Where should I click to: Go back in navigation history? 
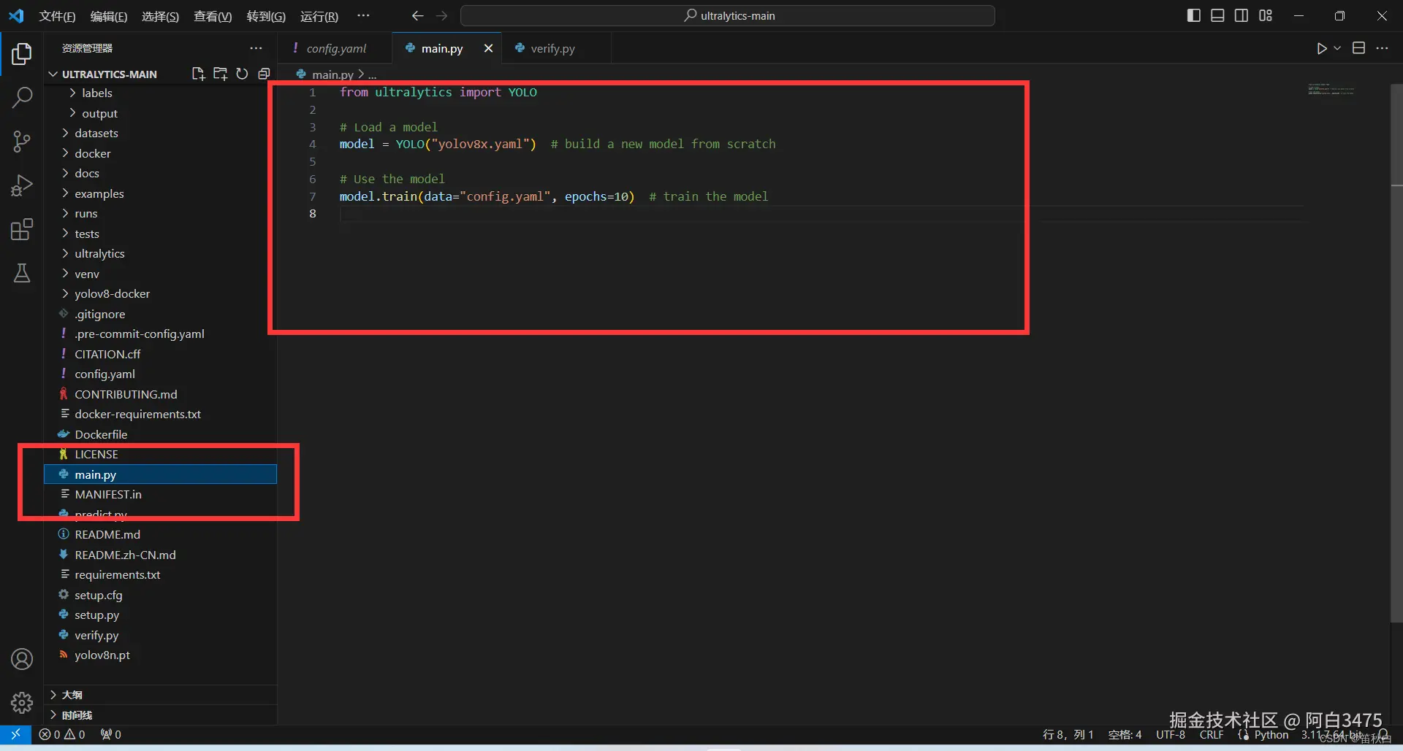(417, 15)
